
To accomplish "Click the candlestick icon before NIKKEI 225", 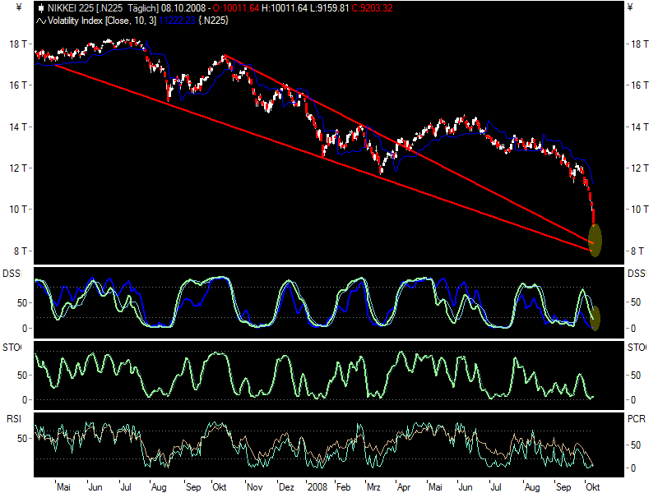I will click(40, 8).
